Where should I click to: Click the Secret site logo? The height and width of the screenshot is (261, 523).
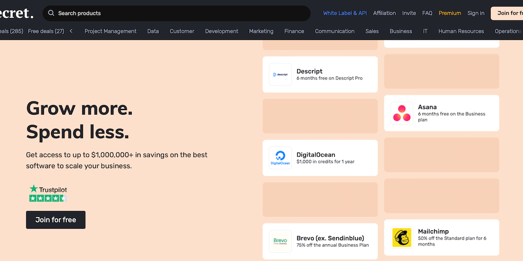pos(16,12)
